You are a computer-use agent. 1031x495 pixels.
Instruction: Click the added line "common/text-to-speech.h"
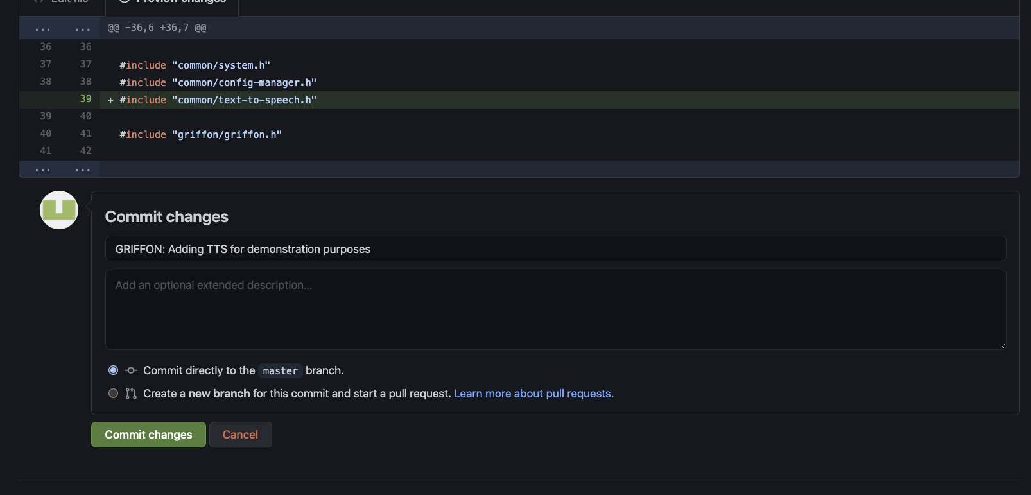click(218, 100)
